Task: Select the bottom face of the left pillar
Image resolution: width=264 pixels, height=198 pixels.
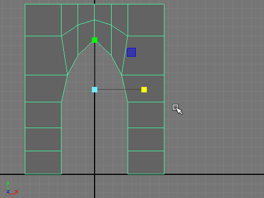Action: (43, 162)
